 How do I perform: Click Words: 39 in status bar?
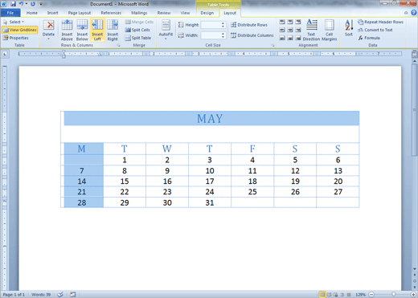tap(41, 295)
